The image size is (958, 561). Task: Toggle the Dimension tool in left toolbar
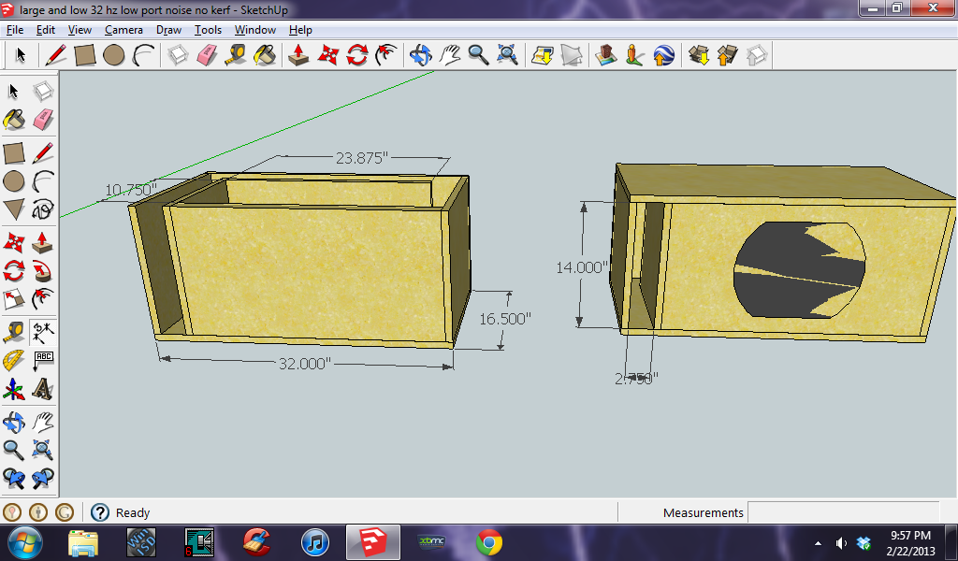[42, 331]
